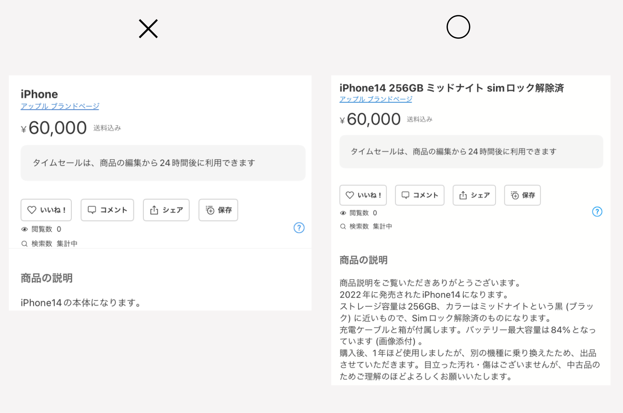
Task: Select the short left title iPhone
Action: click(x=39, y=94)
